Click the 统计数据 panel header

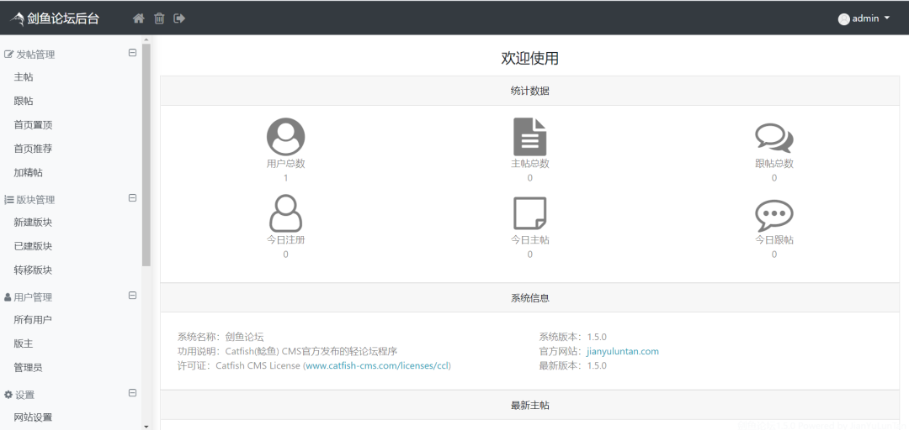(x=530, y=91)
